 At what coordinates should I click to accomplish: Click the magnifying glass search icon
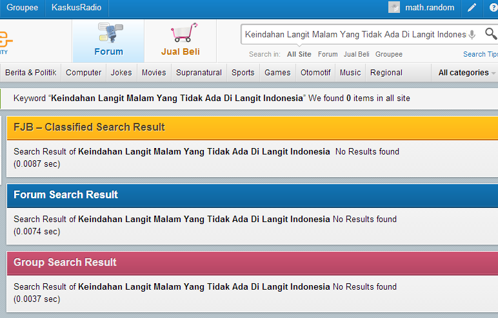click(491, 33)
